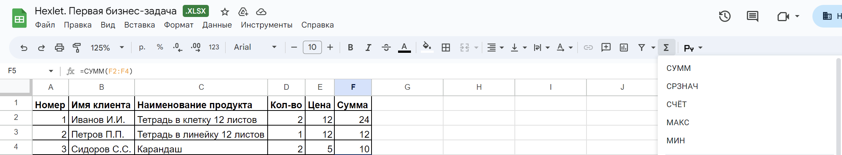Open version history clock icon
Image resolution: width=842 pixels, height=155 pixels.
724,16
